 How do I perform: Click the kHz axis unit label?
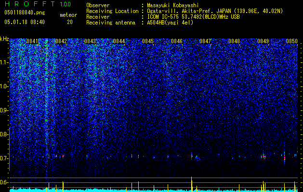(4, 39)
